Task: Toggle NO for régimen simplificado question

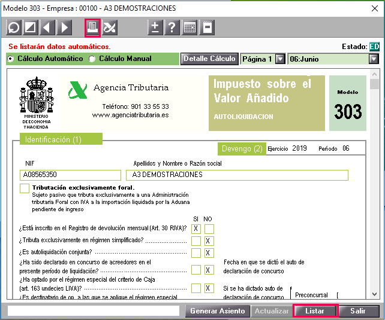Action: pyautogui.click(x=209, y=241)
